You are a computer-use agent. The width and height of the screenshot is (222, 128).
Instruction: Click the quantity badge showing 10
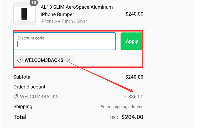pos(34,3)
